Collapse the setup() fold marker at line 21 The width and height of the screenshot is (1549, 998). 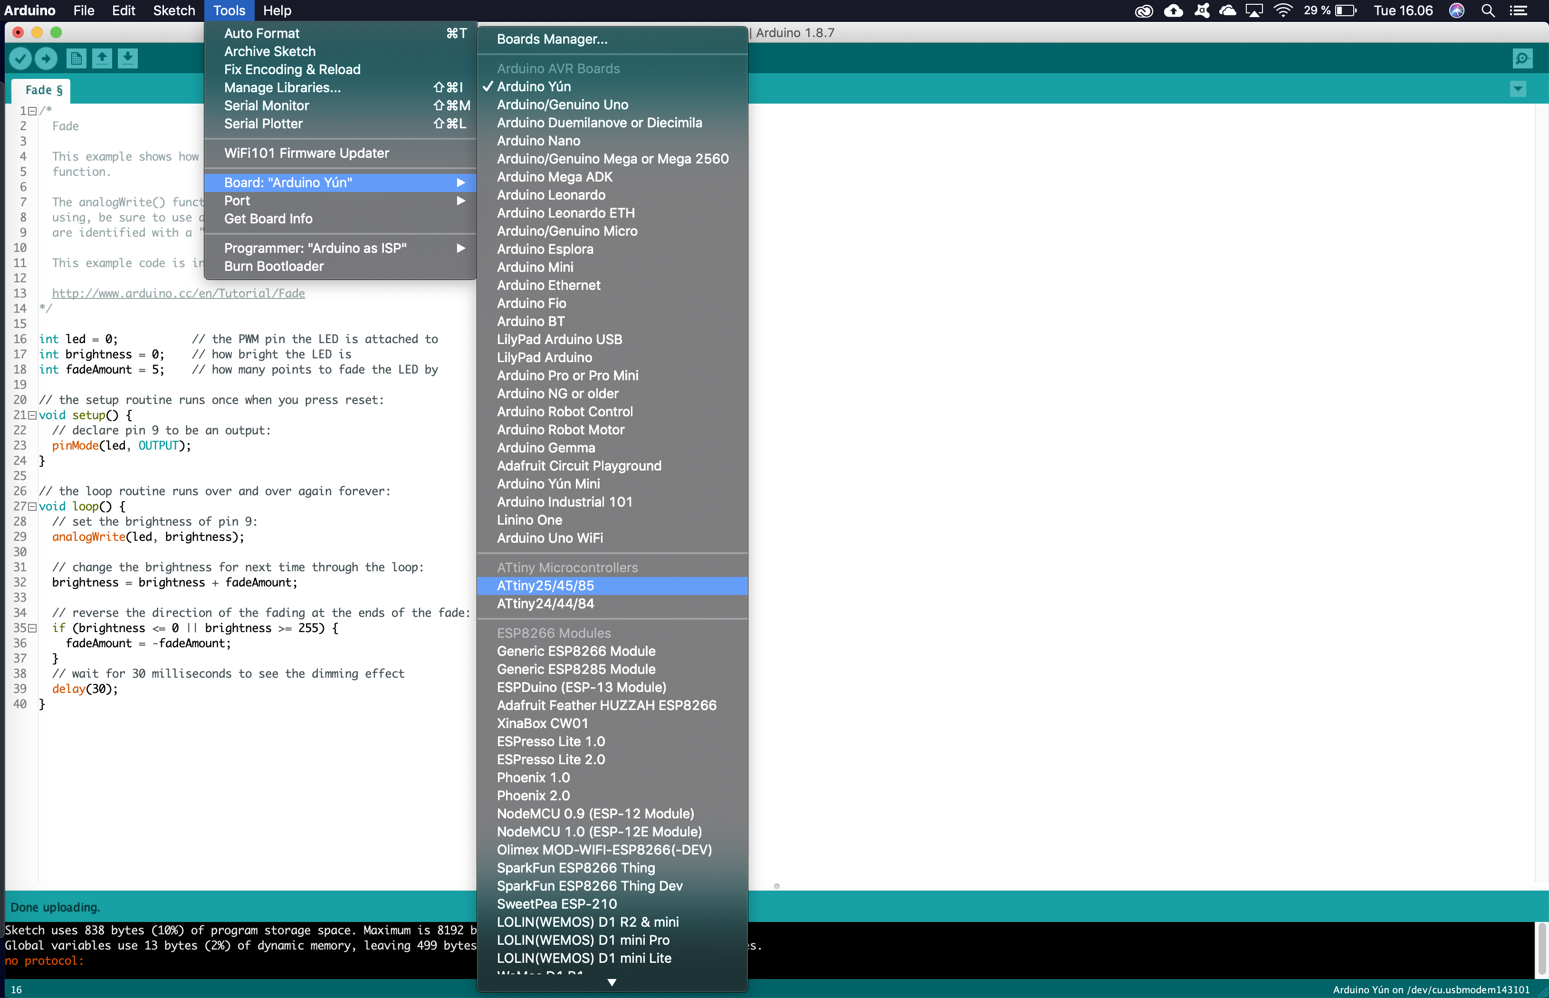[32, 415]
